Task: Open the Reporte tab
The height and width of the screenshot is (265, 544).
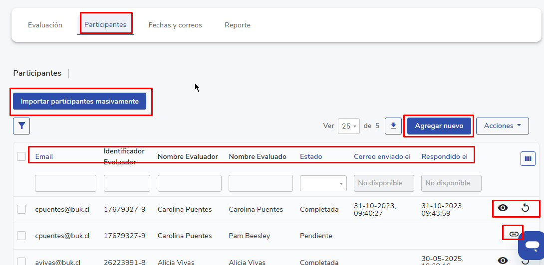Action: [x=238, y=25]
